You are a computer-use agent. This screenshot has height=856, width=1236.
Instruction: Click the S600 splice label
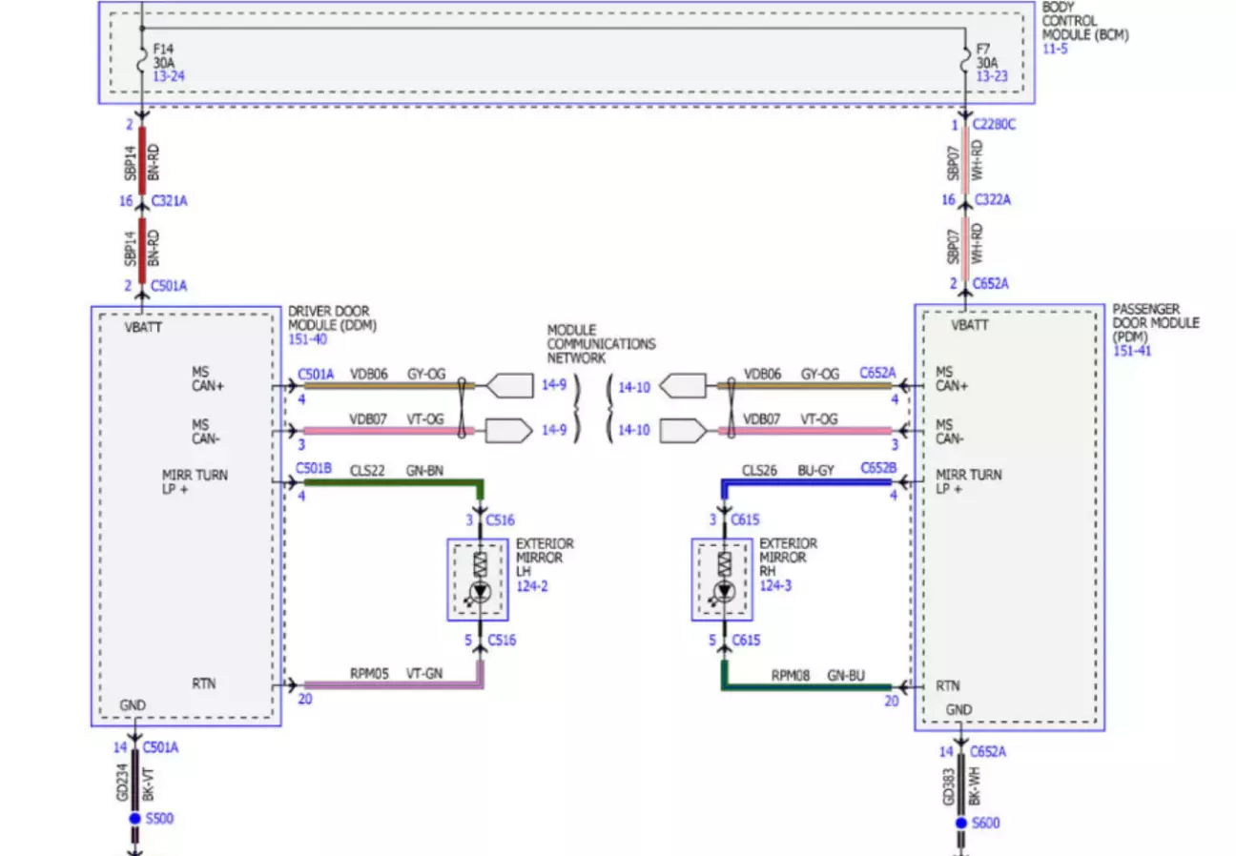click(x=986, y=823)
